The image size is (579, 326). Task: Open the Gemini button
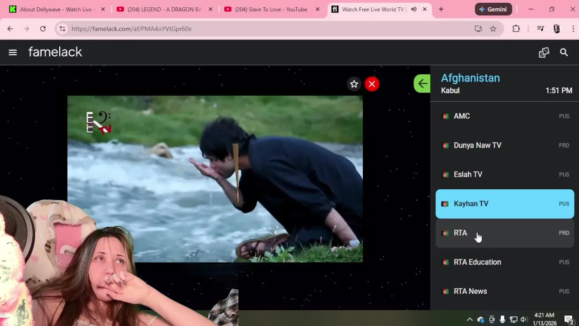pos(494,9)
